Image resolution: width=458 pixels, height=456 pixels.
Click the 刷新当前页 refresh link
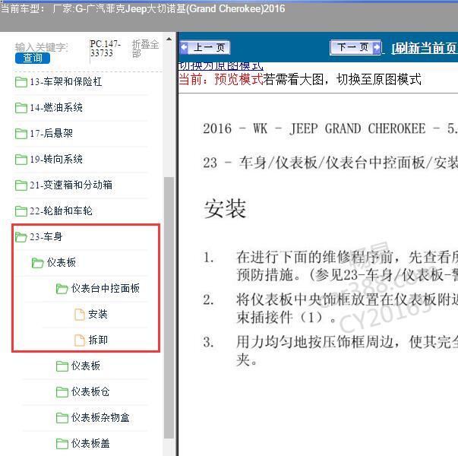[425, 48]
